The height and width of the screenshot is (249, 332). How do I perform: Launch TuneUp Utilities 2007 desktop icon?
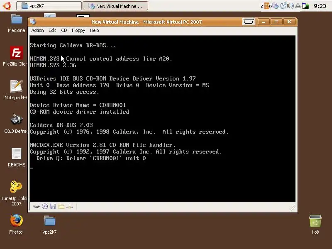pyautogui.click(x=15, y=193)
